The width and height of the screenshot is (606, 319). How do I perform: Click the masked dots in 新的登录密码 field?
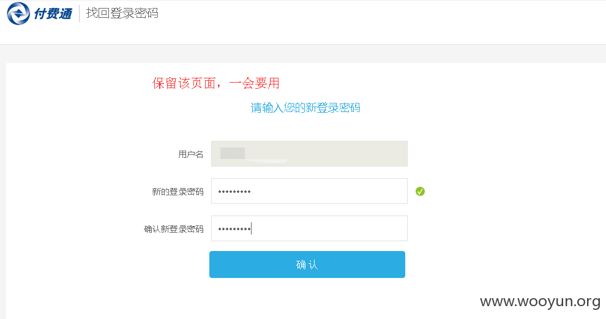(x=234, y=192)
